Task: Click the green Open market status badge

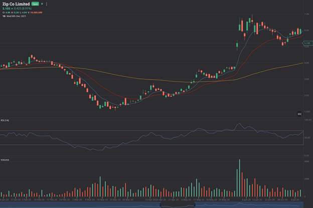Action: click(35, 4)
